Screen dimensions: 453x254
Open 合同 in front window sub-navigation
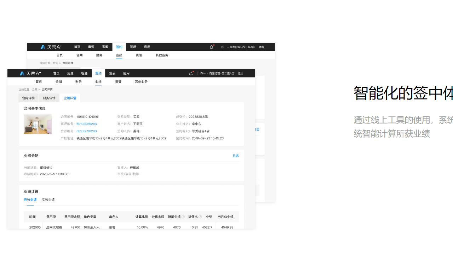click(x=58, y=81)
